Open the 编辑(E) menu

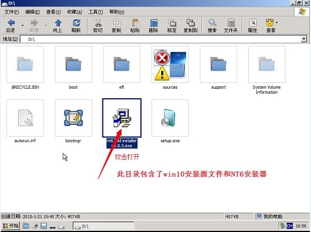click(x=33, y=12)
